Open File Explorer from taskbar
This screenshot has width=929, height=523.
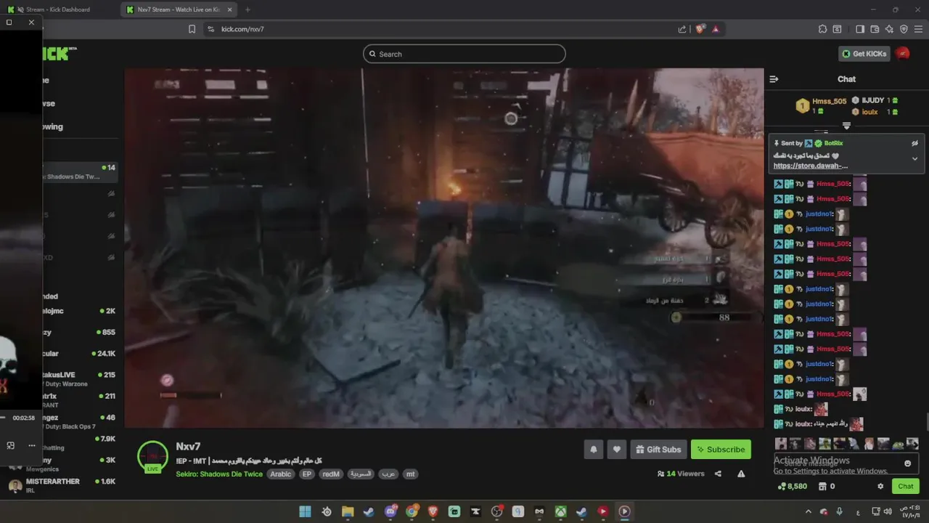click(x=348, y=511)
